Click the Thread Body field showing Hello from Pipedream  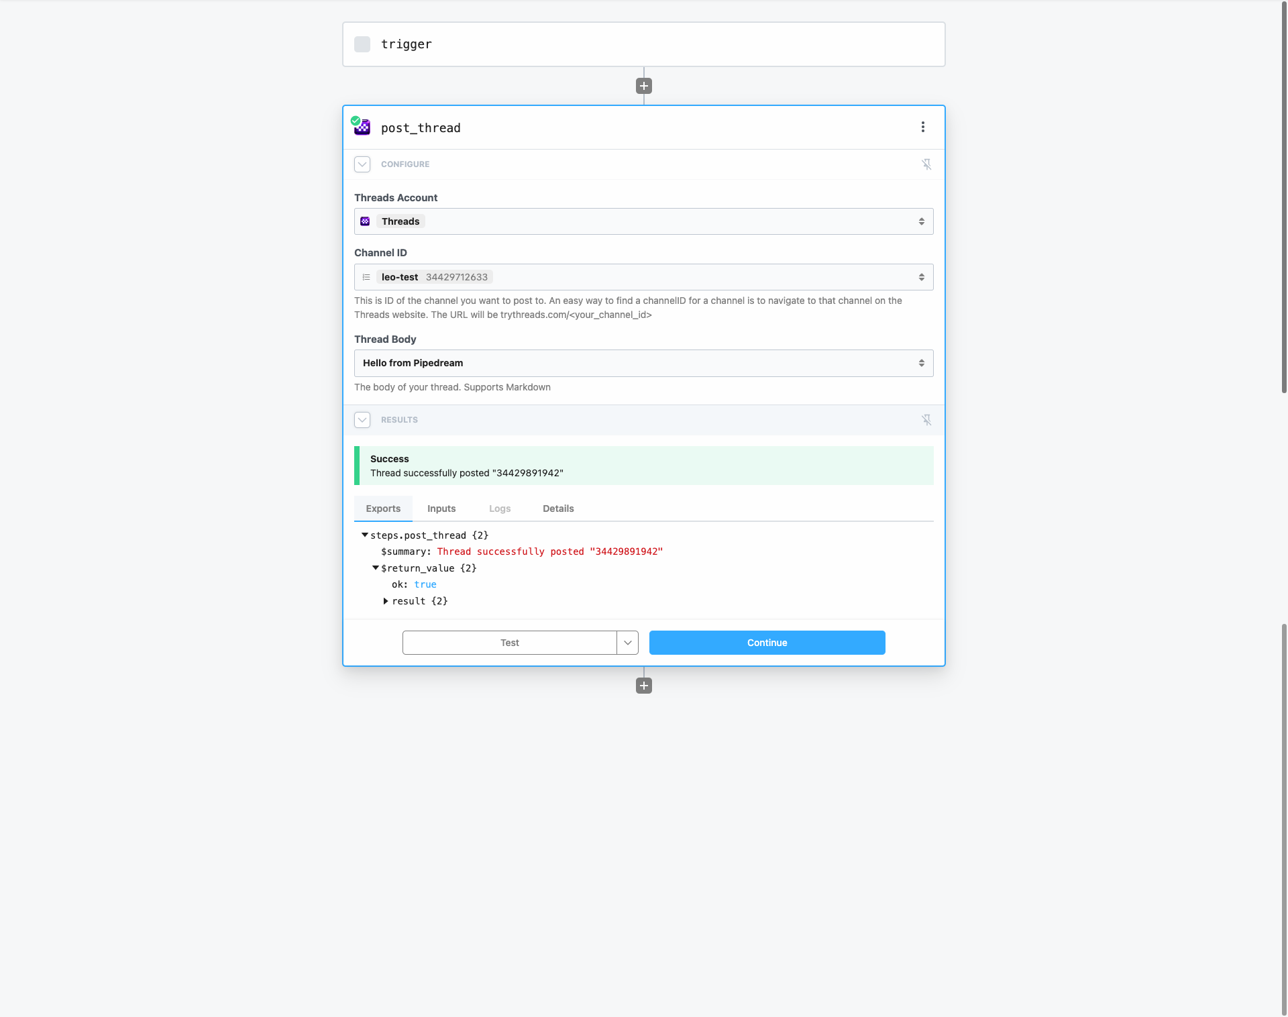(x=643, y=363)
